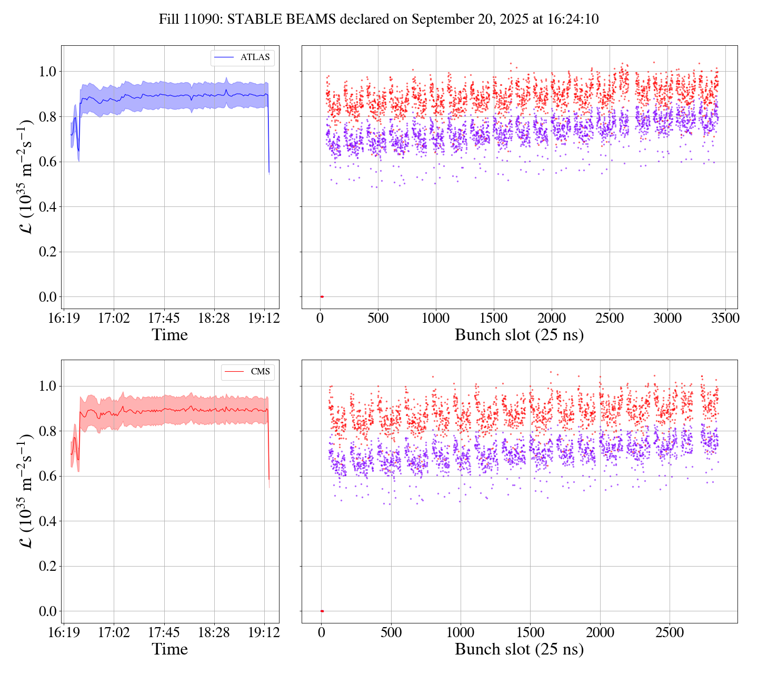Click the 16:19 time tick in ATLAS plot
This screenshot has width=758, height=674.
[x=63, y=319]
